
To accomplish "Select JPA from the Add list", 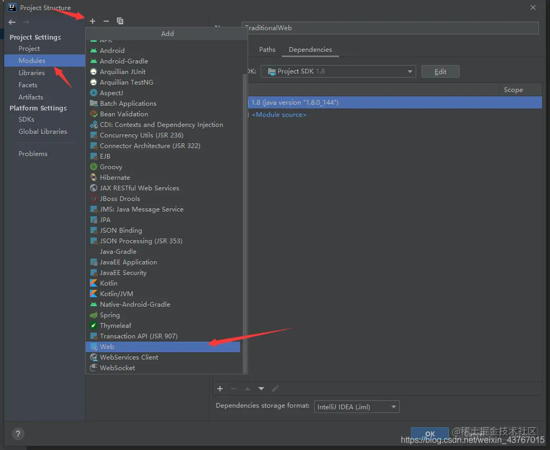I will click(x=163, y=220).
